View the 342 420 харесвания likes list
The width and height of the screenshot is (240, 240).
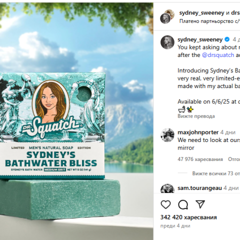[x=188, y=217]
